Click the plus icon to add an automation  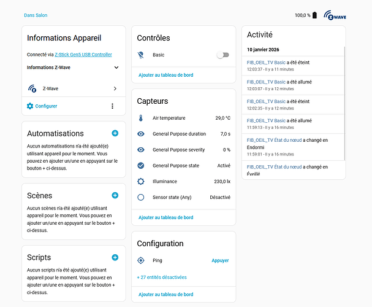coord(115,133)
